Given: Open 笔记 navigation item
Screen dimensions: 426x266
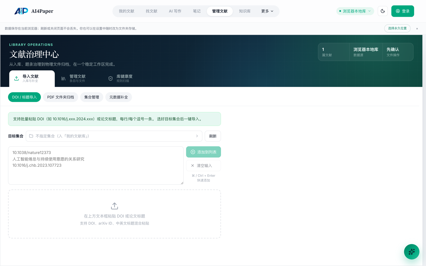Looking at the screenshot, I should point(197,11).
